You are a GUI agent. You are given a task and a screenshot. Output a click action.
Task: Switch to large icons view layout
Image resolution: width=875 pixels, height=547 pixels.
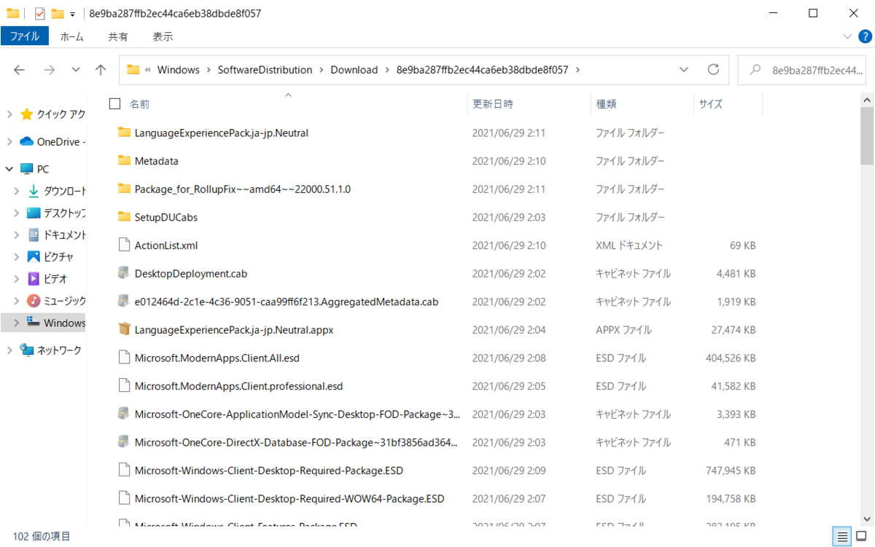861,537
